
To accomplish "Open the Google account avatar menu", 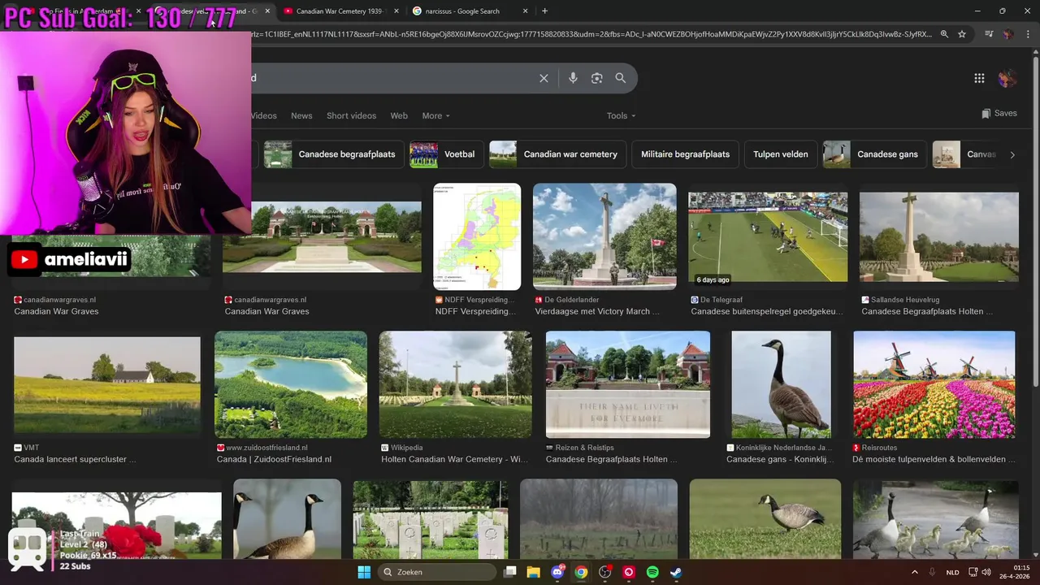I will tap(1007, 78).
